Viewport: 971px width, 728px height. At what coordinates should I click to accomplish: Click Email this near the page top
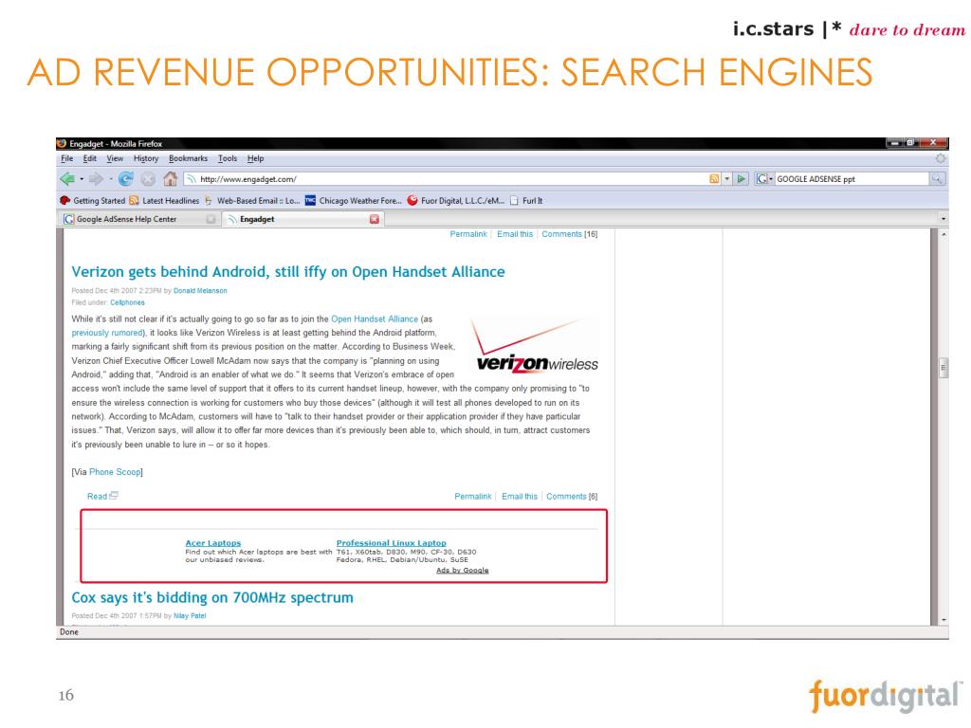coord(515,234)
